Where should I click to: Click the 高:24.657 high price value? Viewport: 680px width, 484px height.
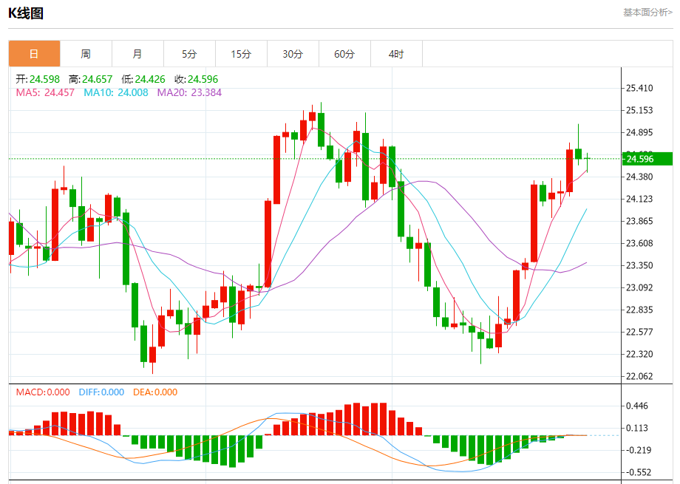90,79
